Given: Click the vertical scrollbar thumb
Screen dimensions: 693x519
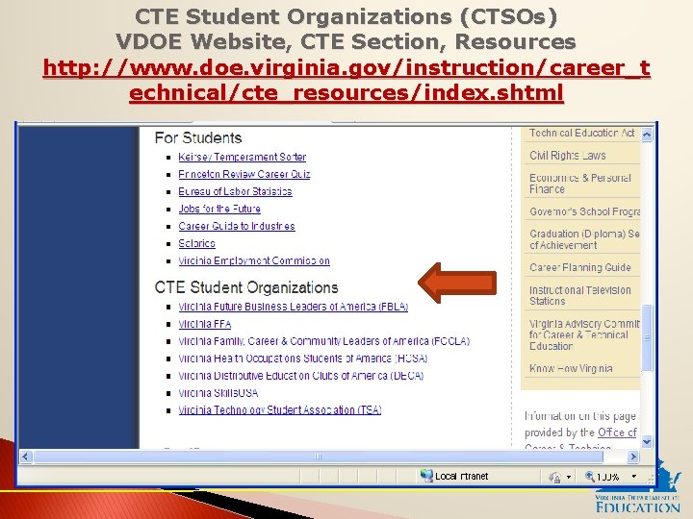Looking at the screenshot, I should tap(647, 337).
